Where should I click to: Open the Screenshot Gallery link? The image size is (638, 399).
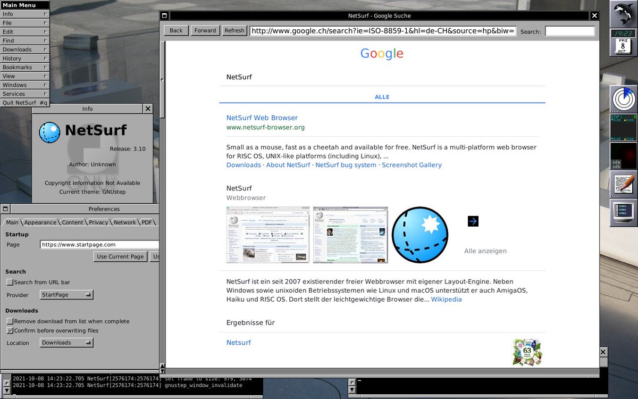click(412, 165)
